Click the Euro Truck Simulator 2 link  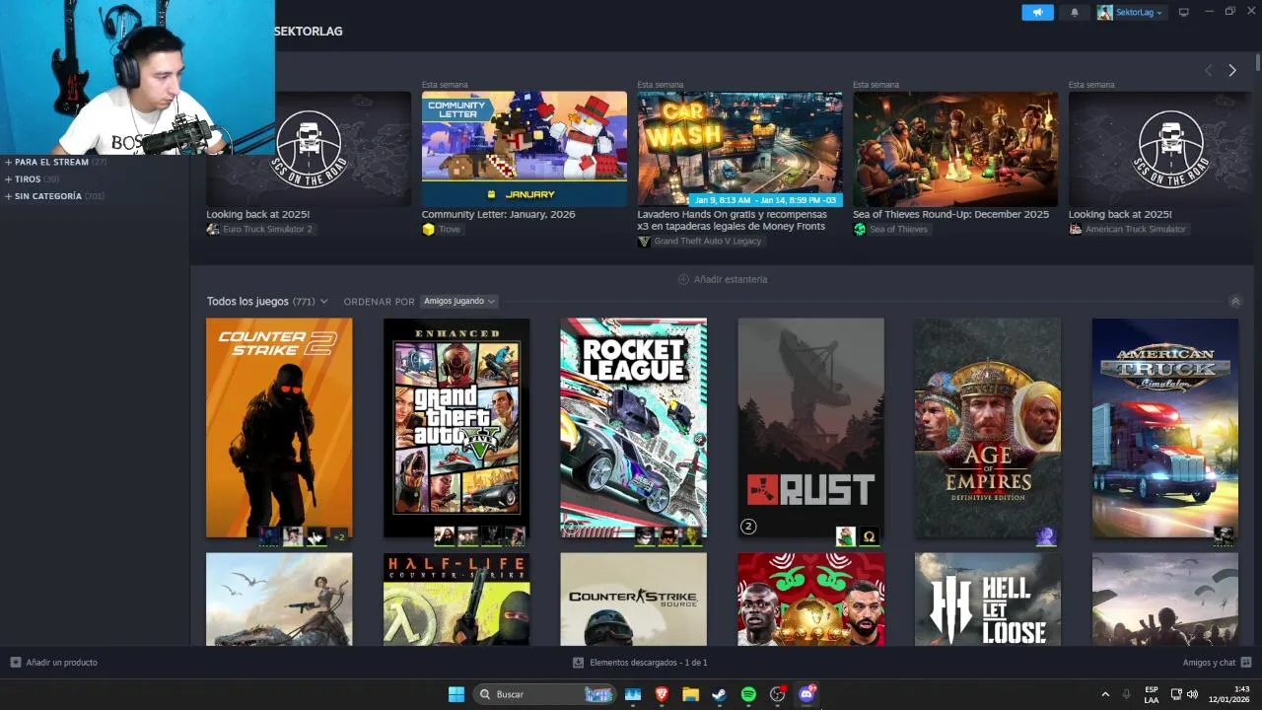[259, 229]
